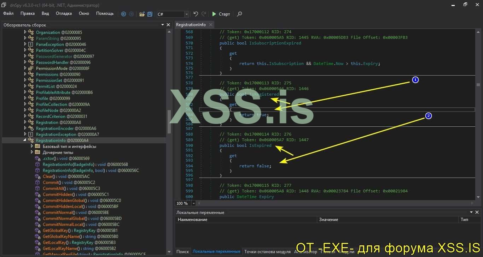Click the Значение column header
The image size is (483, 257).
coord(388,220)
